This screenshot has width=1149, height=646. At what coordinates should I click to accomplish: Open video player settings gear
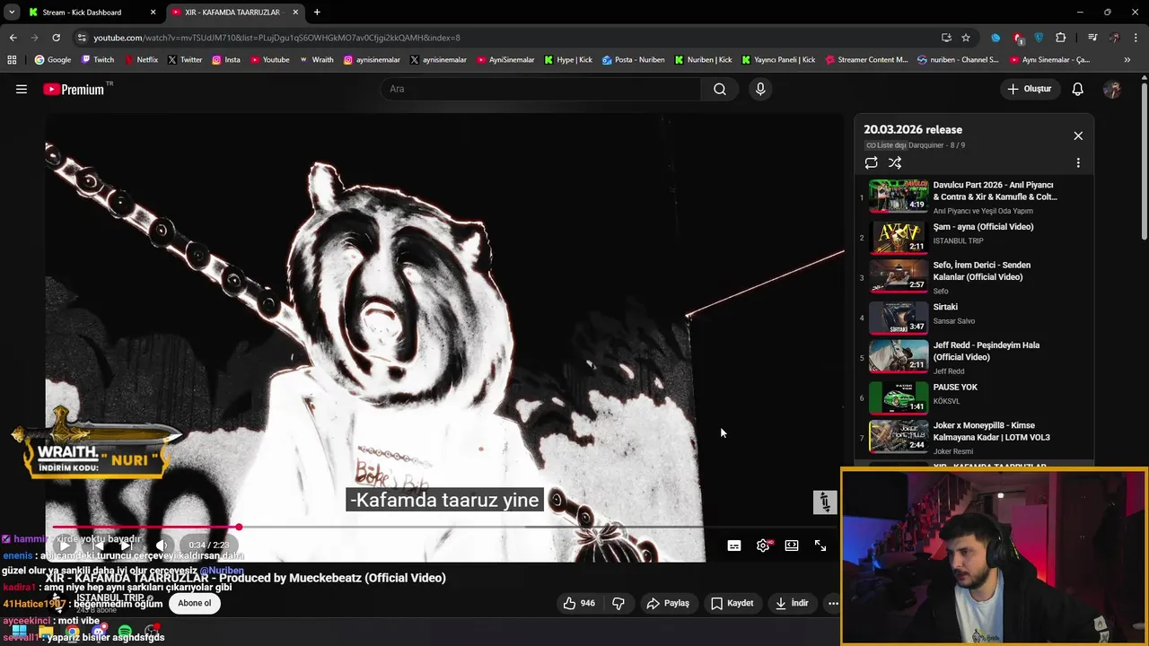(763, 546)
